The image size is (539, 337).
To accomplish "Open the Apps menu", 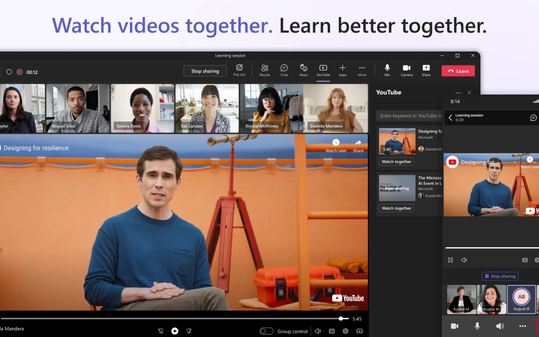I will [343, 70].
